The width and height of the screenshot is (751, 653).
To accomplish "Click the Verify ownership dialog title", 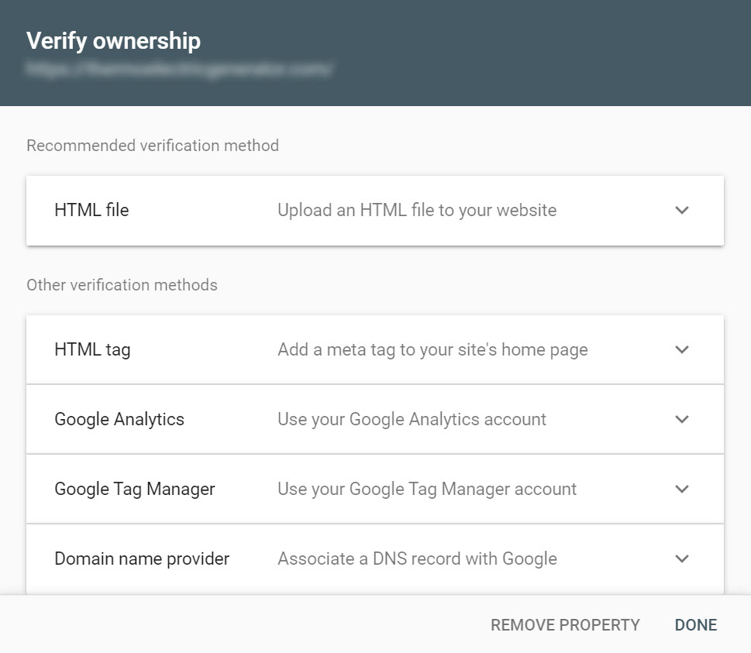I will coord(113,41).
